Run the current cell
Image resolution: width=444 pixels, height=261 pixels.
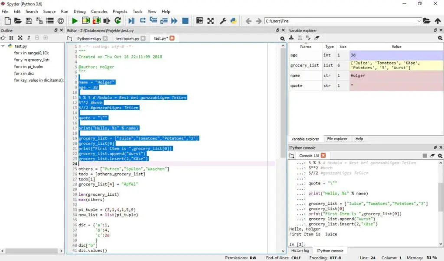(86, 21)
